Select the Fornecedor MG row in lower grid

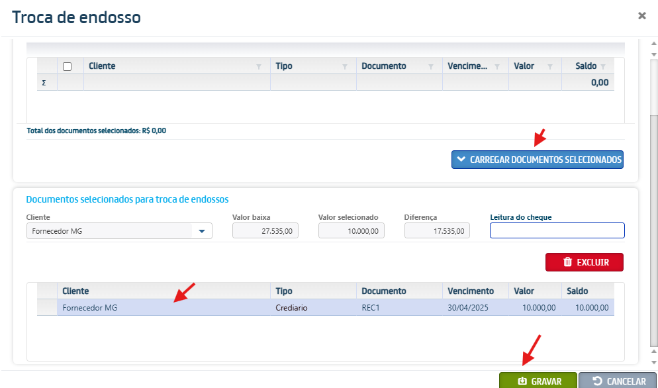pyautogui.click(x=165, y=308)
